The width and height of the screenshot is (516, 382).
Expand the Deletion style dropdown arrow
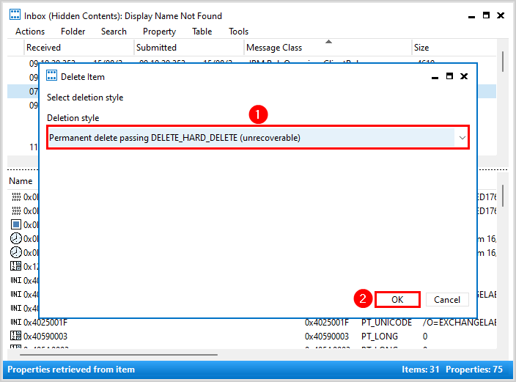tap(462, 138)
